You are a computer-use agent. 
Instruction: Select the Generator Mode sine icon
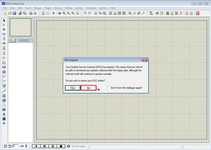[x=4, y=72]
